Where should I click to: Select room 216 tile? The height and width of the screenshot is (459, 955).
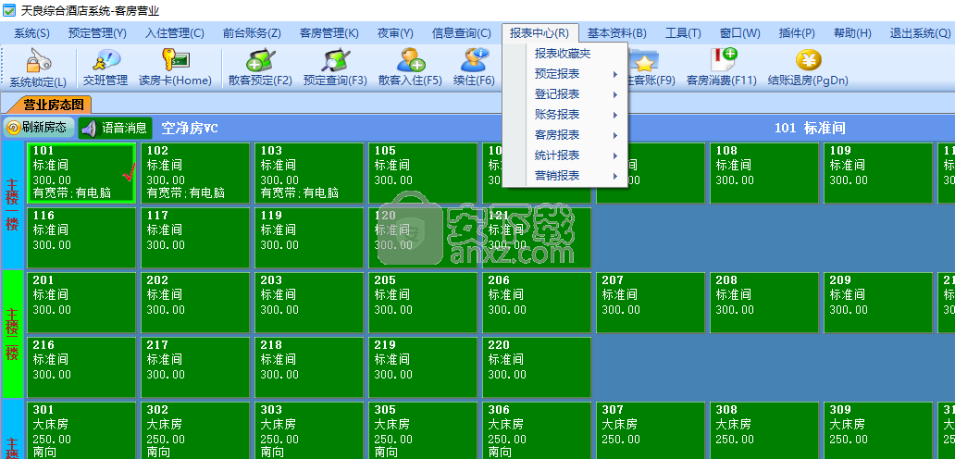click(x=81, y=367)
